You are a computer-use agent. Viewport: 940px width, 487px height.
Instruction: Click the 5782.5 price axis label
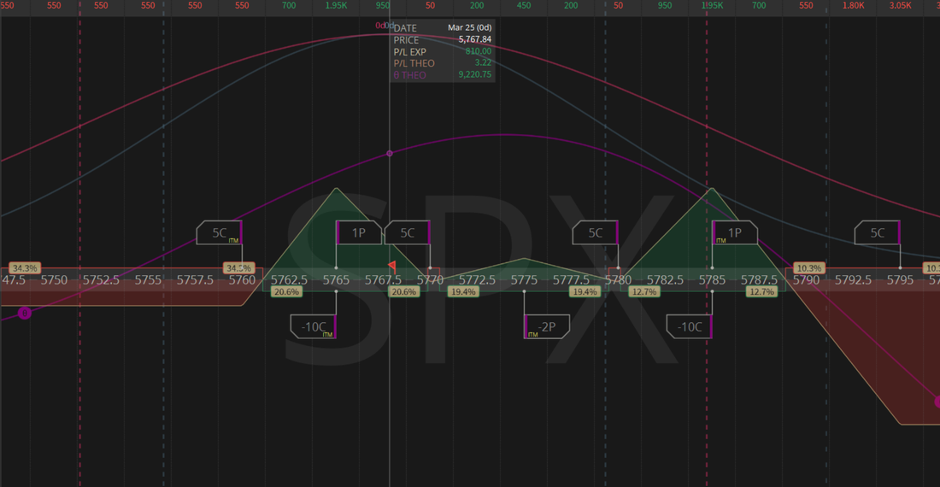[x=666, y=279]
